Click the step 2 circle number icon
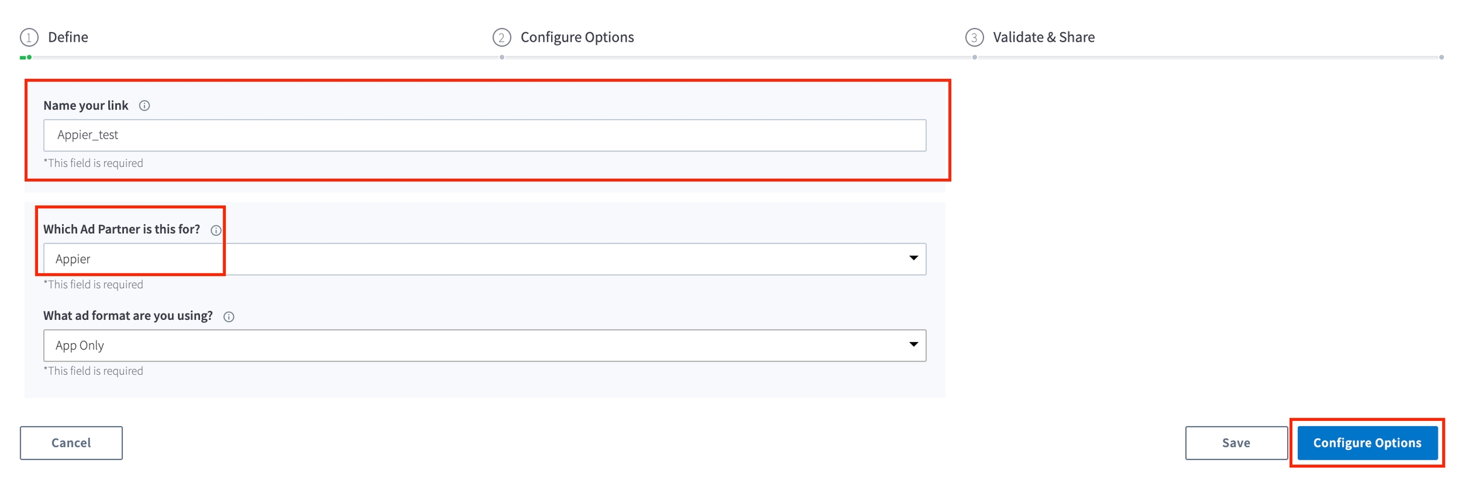 tap(502, 37)
